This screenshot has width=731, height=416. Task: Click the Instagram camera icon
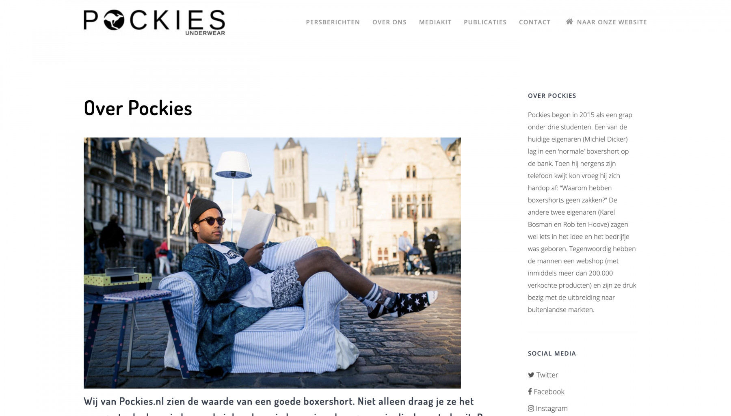(531, 408)
